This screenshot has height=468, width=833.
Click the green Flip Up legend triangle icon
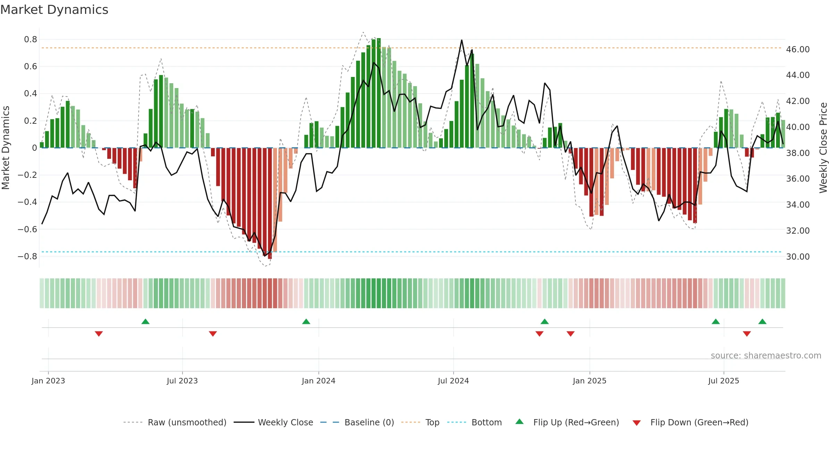click(520, 422)
